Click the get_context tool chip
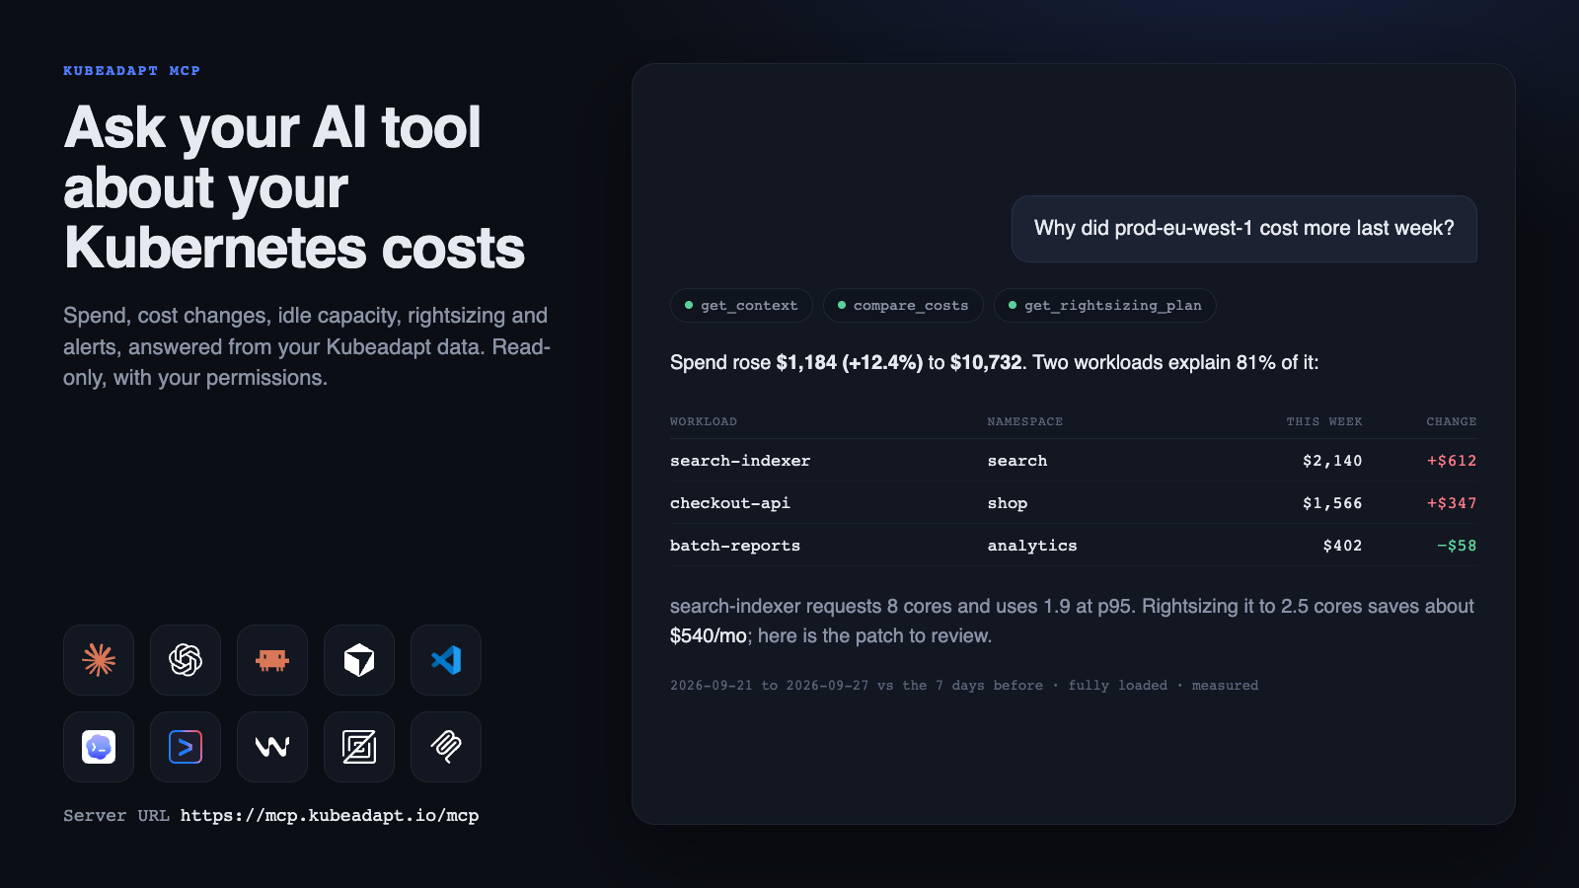 741,306
